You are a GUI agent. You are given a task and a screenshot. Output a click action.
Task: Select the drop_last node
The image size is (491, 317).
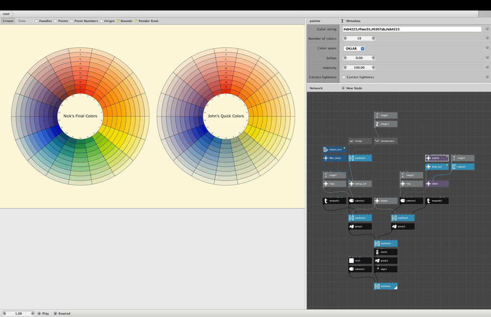point(437,167)
